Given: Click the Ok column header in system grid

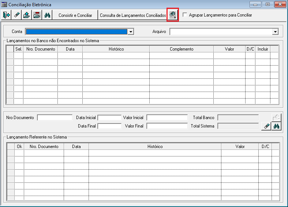Looking at the screenshot, I should point(19,147).
